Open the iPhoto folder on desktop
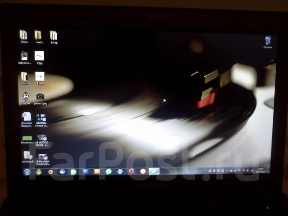Image resolution: width=288 pixels, height=216 pixels. click(24, 37)
